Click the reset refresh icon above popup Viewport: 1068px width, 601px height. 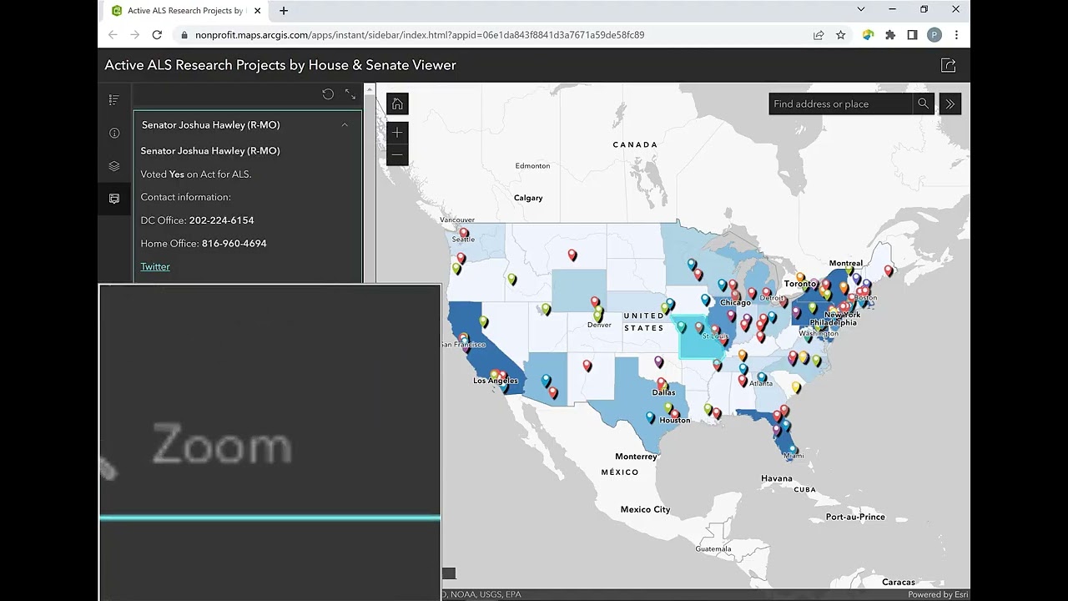pos(328,94)
